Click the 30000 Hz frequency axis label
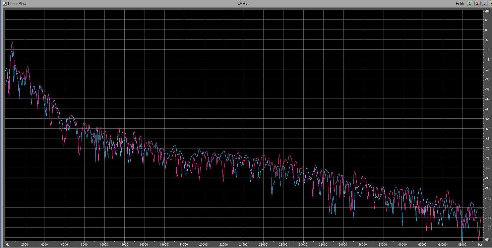This screenshot has width=492, height=248. (x=303, y=245)
